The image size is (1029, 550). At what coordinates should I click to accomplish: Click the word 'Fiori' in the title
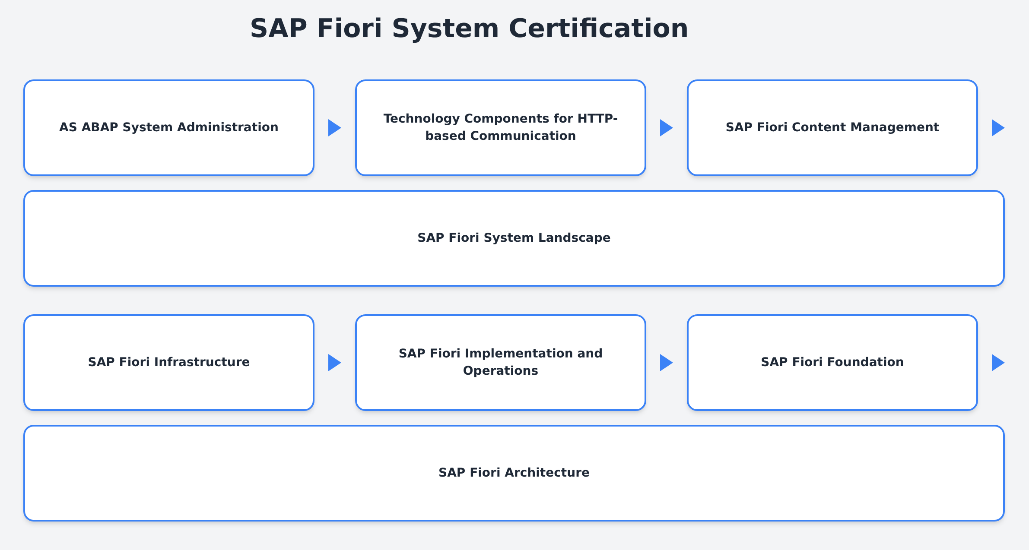pos(349,28)
